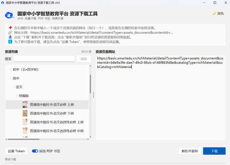Image resolution: width=230 pixels, height=165 pixels.
Task: Click the link chain icon beside 网址示例
Action: (x=10, y=32)
